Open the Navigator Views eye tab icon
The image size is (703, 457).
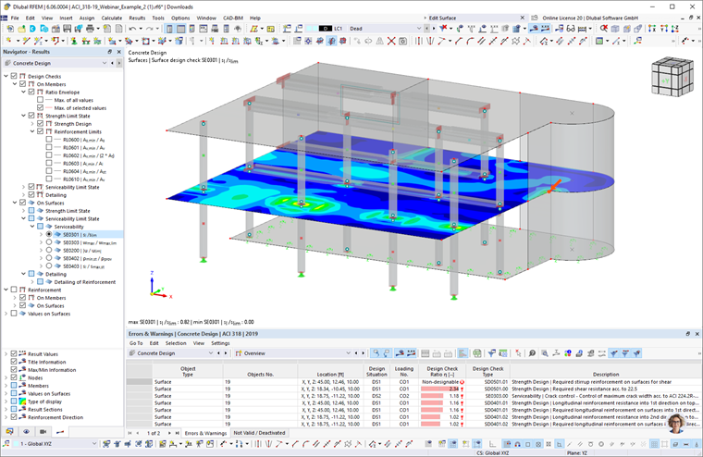26,431
